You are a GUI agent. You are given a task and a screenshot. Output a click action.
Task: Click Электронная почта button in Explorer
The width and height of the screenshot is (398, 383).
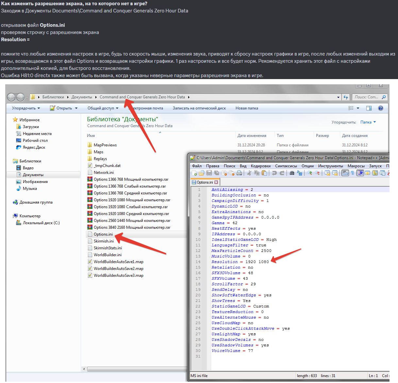click(x=146, y=108)
